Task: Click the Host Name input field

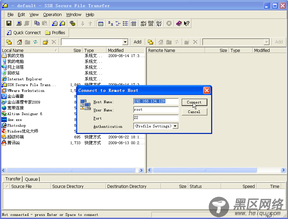Action: pos(156,101)
